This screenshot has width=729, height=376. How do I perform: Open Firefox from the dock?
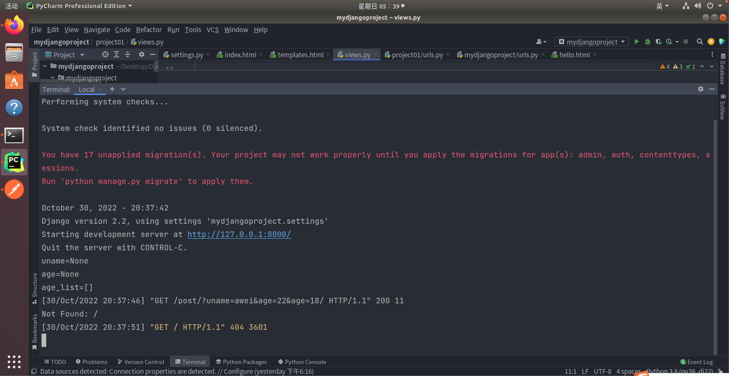pyautogui.click(x=14, y=26)
